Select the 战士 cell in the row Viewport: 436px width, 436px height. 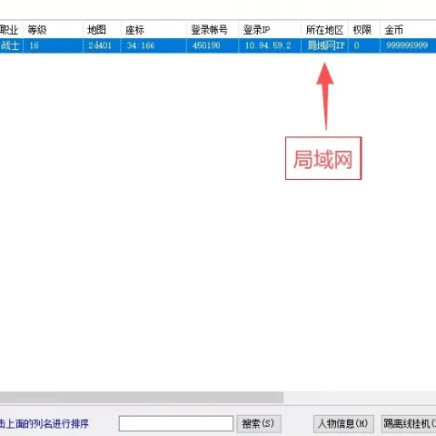11,45
